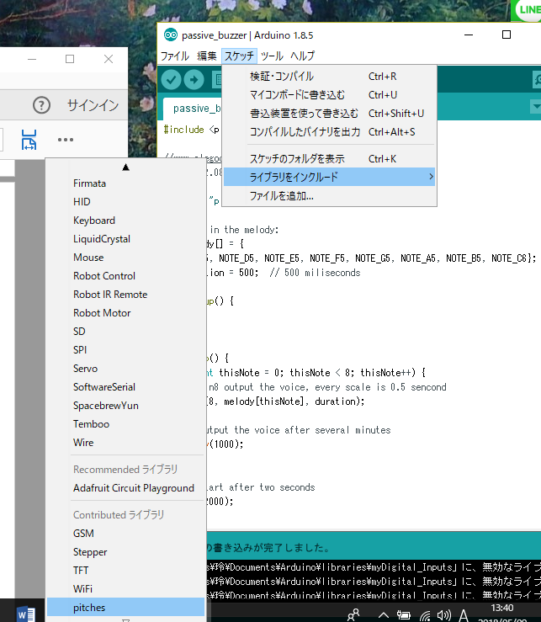The width and height of the screenshot is (541, 622).
Task: Click the up scroll arrow of library list
Action: click(x=125, y=167)
